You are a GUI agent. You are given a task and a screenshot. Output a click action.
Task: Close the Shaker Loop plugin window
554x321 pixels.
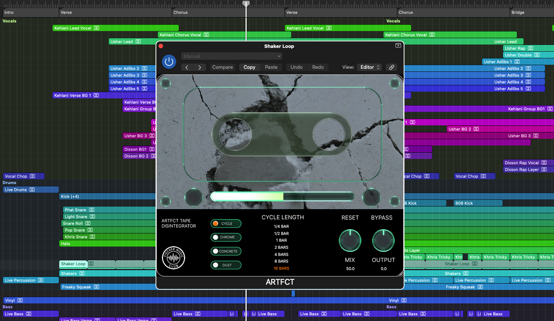[x=161, y=46]
